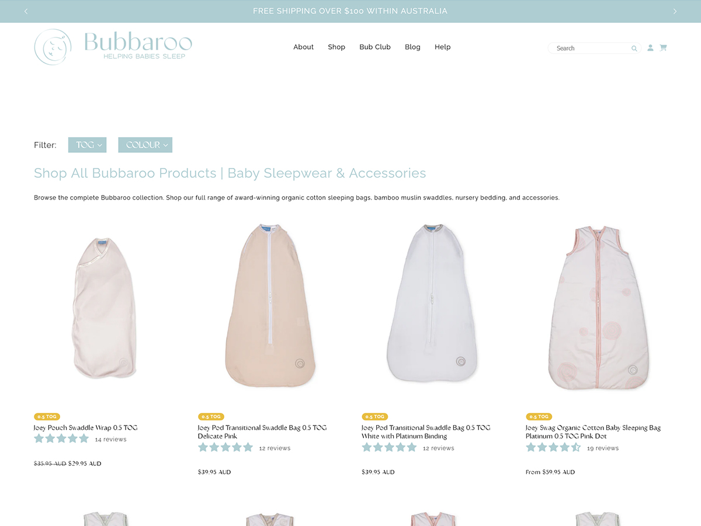Open the Blog page

click(x=412, y=47)
